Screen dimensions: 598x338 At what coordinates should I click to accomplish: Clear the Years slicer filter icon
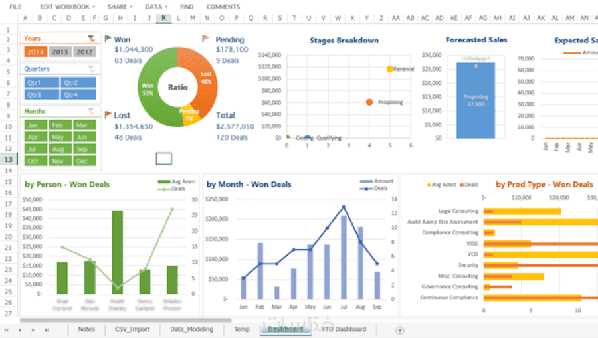pyautogui.click(x=91, y=38)
